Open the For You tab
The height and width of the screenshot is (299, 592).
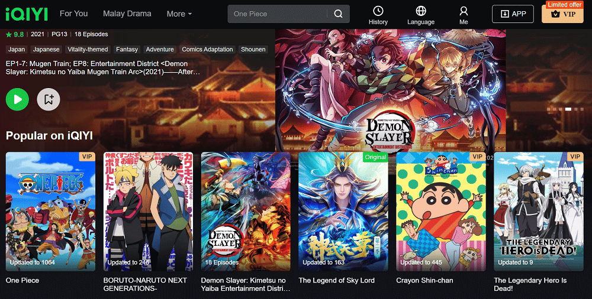73,14
